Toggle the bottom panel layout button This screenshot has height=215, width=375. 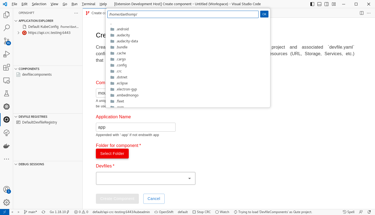click(319, 4)
